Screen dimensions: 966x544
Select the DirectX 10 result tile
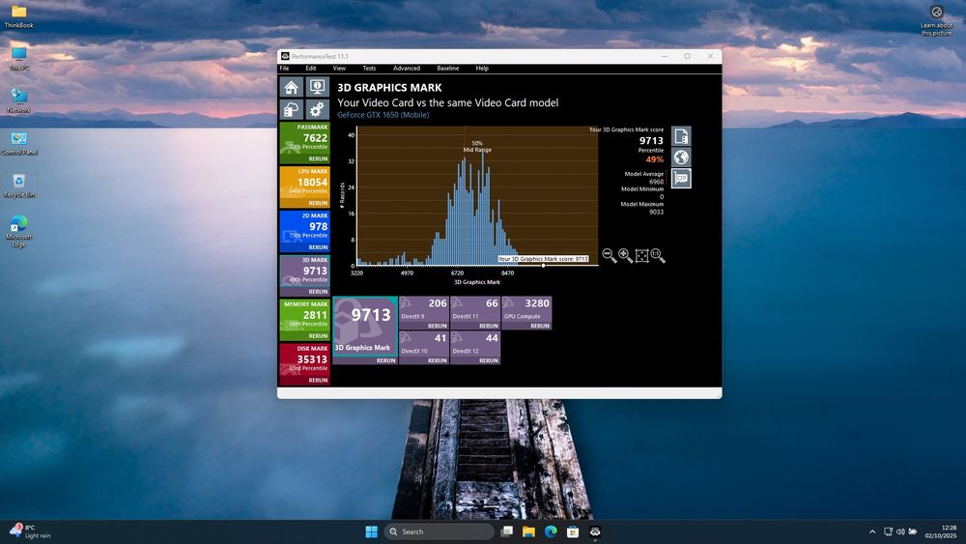coord(424,344)
